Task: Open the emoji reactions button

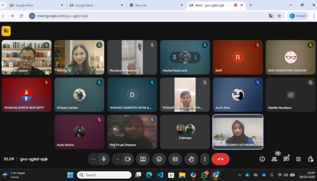Action: (x=159, y=159)
